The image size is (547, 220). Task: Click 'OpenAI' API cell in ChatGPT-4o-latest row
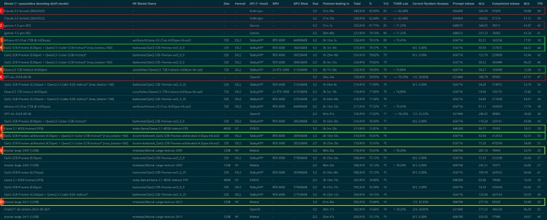coord(255,209)
